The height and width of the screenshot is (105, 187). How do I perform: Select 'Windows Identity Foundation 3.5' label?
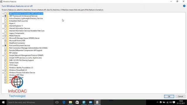point(21,68)
